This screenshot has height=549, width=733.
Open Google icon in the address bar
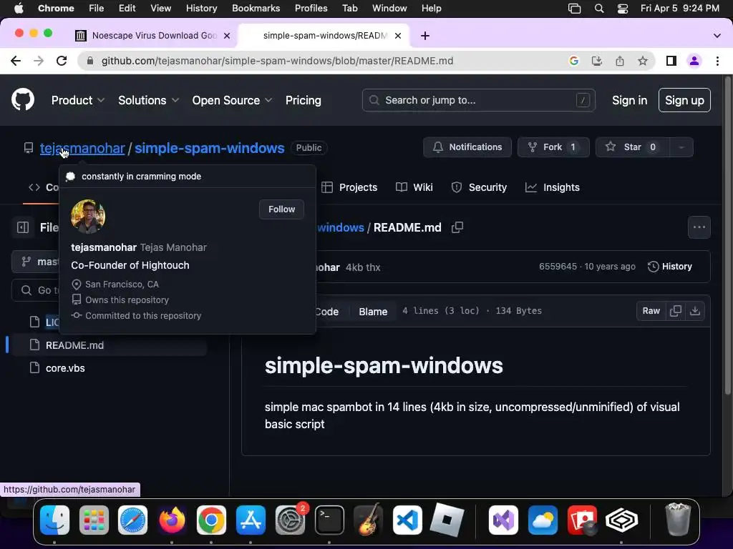(573, 61)
